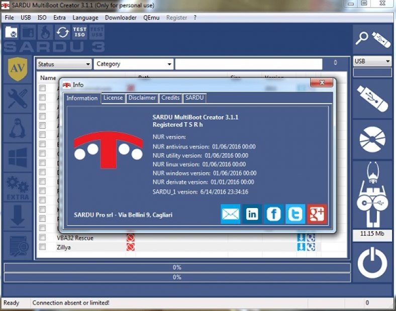Switch to the Credits tab
The height and width of the screenshot is (311, 396).
170,97
